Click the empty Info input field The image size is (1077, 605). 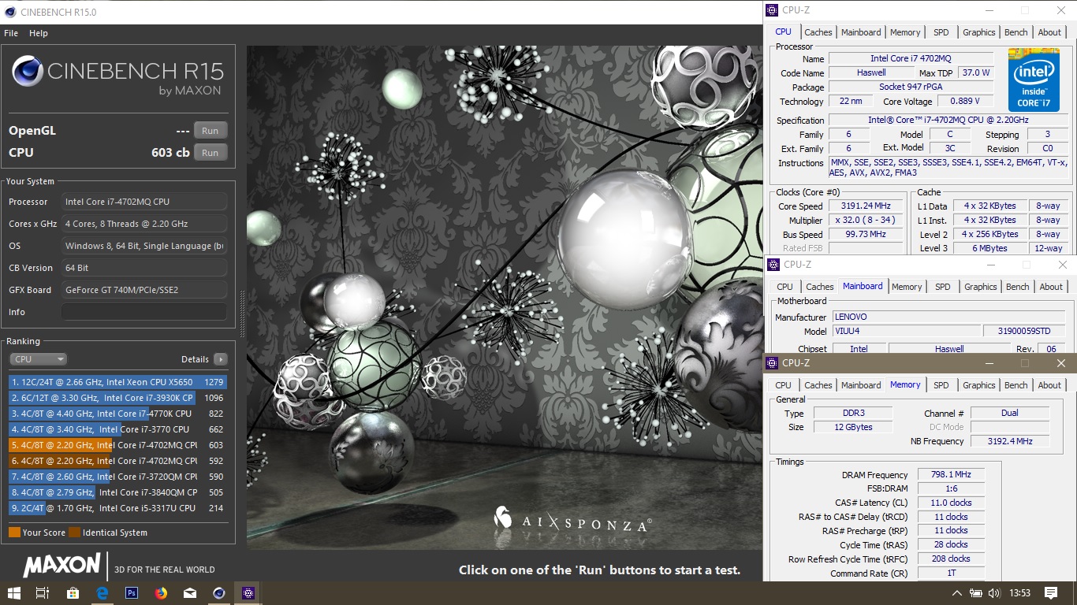(x=144, y=312)
